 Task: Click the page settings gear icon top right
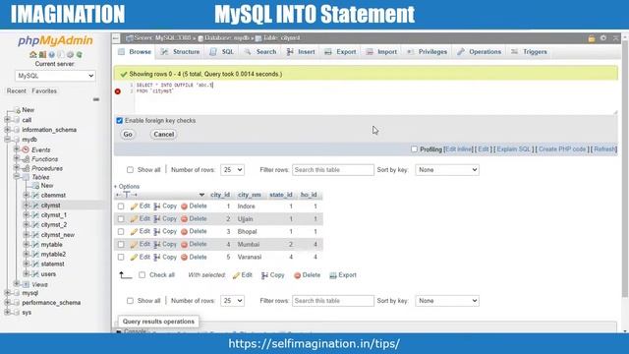(603, 38)
